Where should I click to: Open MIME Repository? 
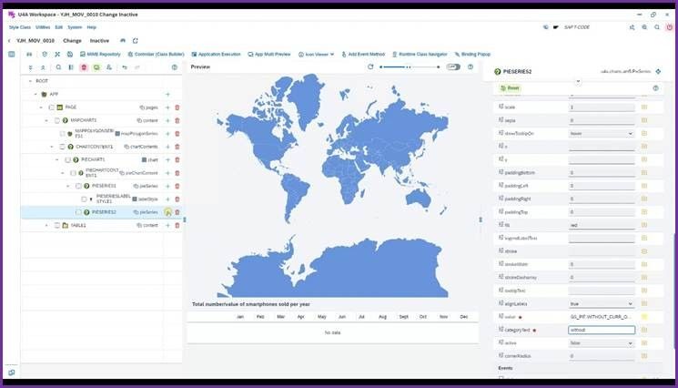100,54
